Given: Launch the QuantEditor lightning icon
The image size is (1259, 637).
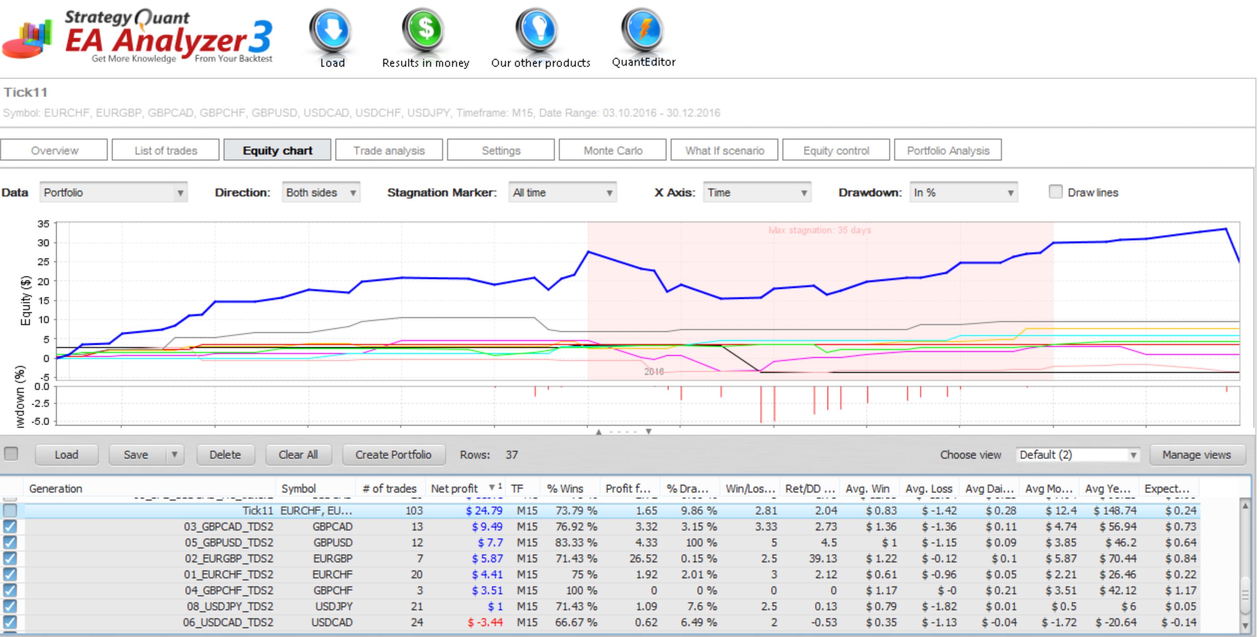Looking at the screenshot, I should point(643,29).
